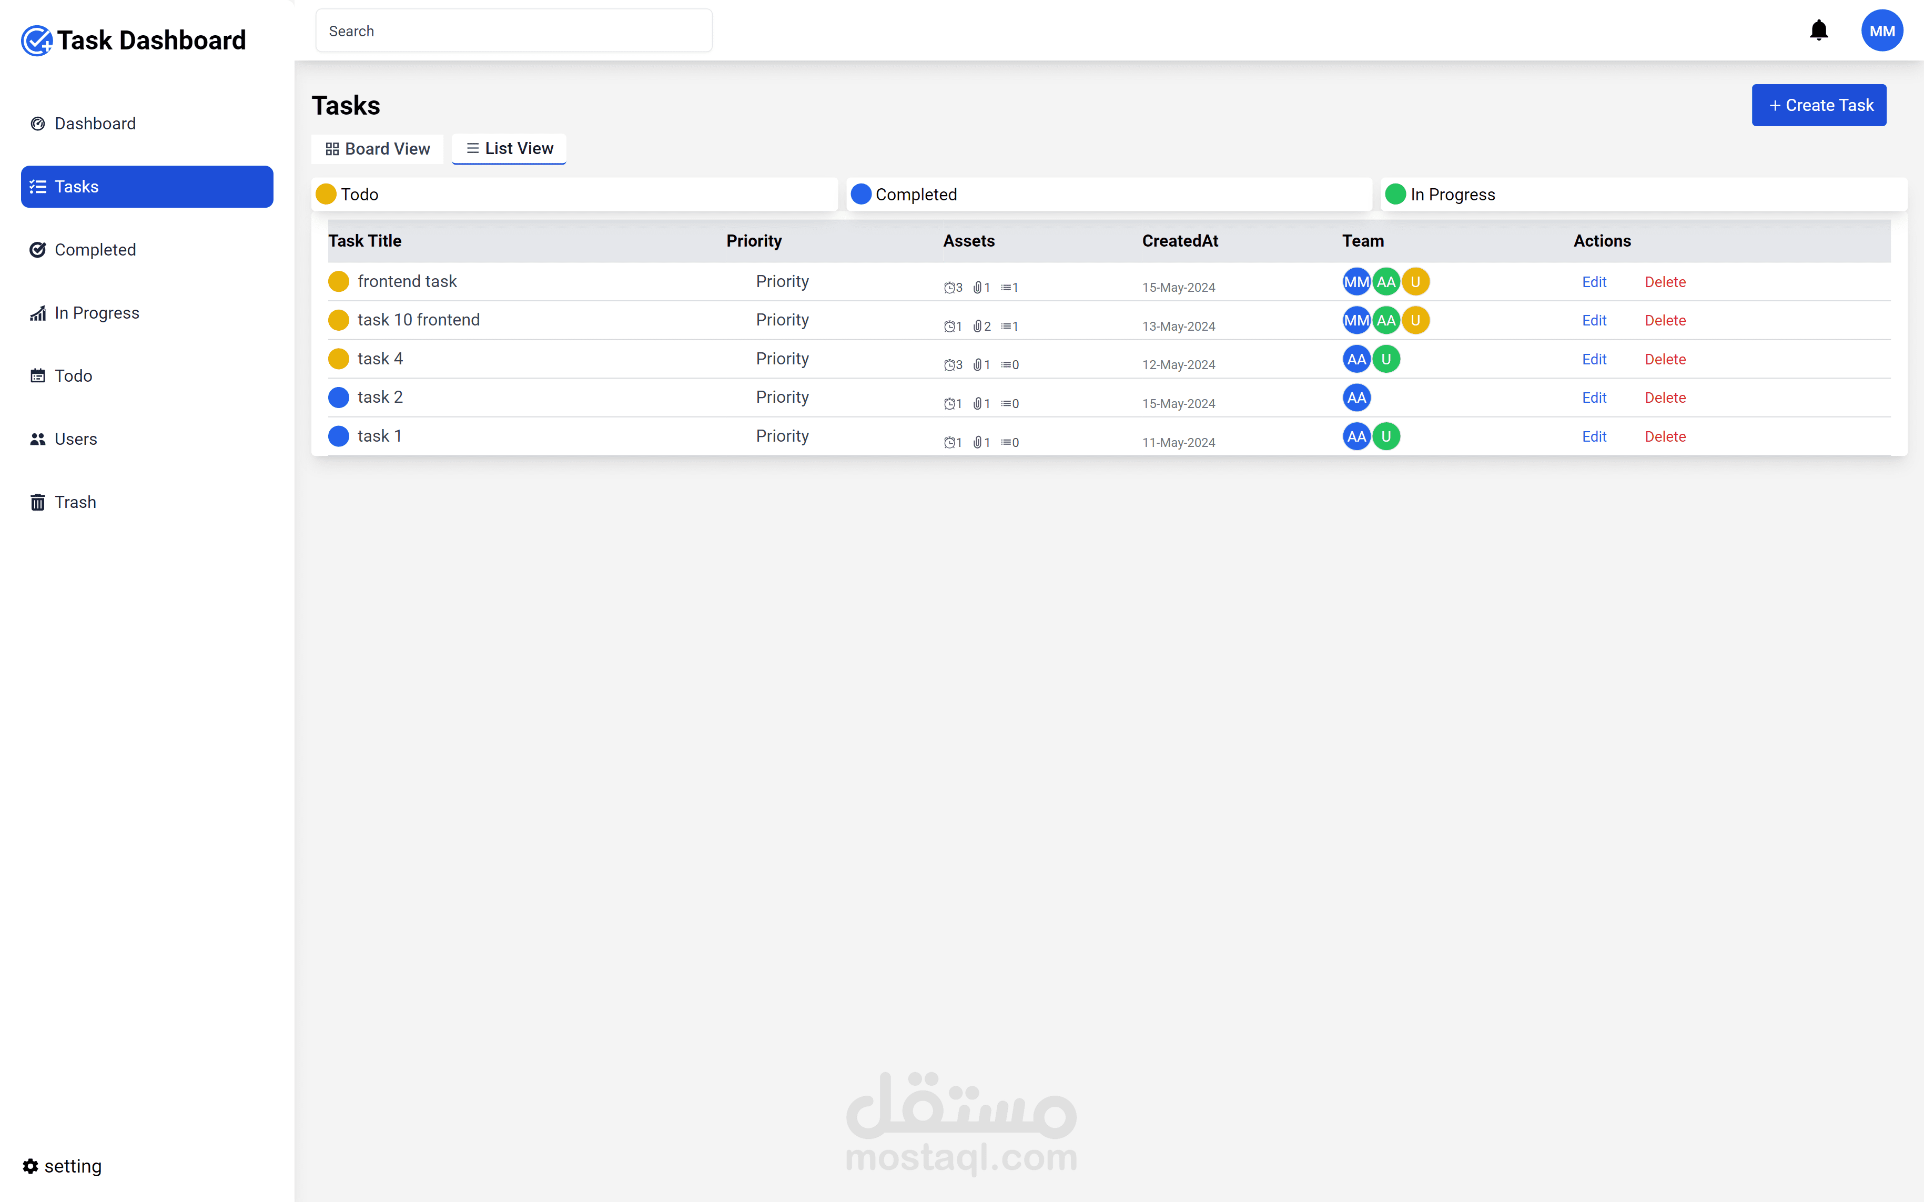Click the Completed checkmark sidebar icon
This screenshot has width=1924, height=1202.
pyautogui.click(x=37, y=250)
